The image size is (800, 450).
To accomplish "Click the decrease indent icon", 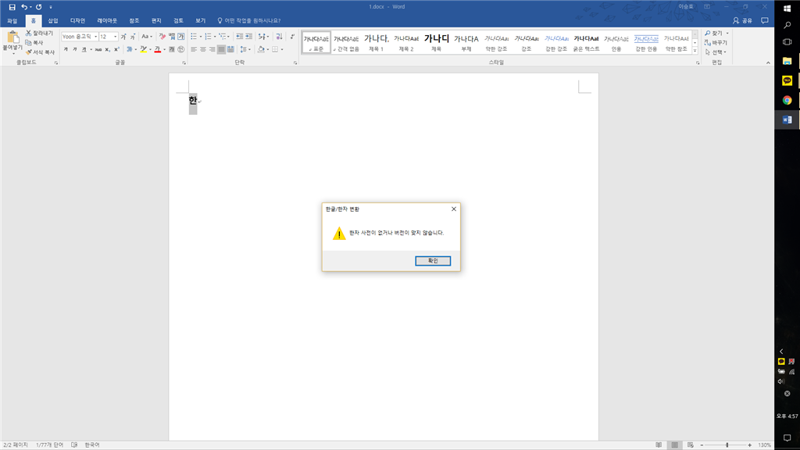I will [239, 37].
